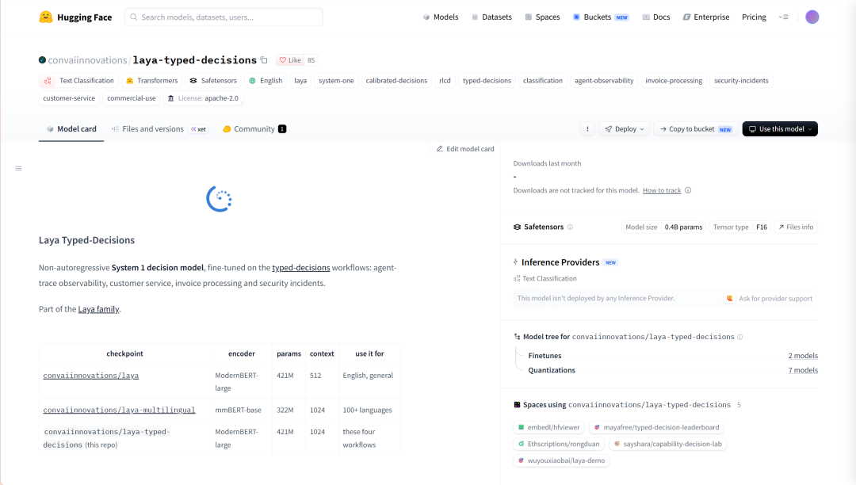856x485 pixels.
Task: Open Buckets in top navigation
Action: (x=601, y=17)
